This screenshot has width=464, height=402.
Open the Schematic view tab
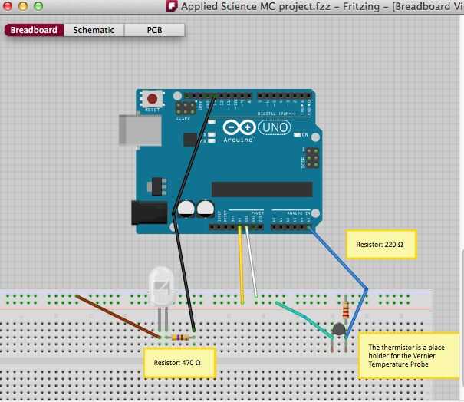point(94,30)
